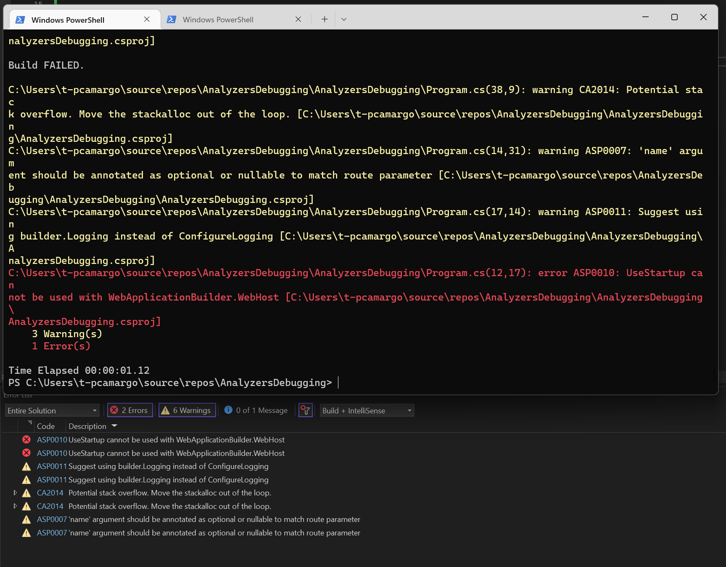Toggle the 2 Errors filter
Image resolution: width=726 pixels, height=567 pixels.
pos(129,410)
